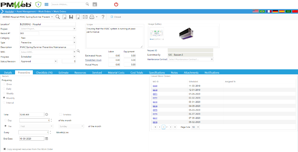Toggle the Timeless checkbox
298x152 pixels.
click(x=60, y=114)
